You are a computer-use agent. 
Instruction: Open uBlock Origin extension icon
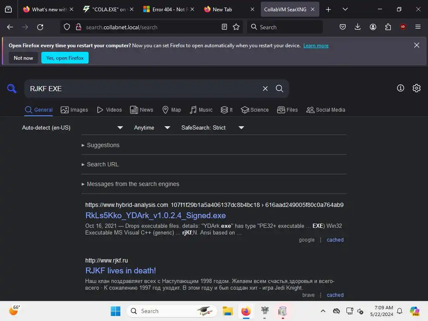403,27
